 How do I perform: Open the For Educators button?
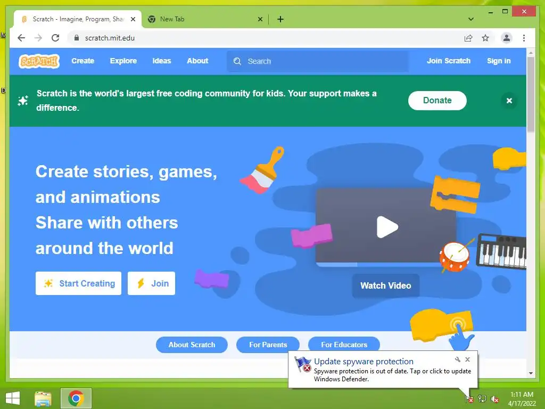pyautogui.click(x=344, y=345)
